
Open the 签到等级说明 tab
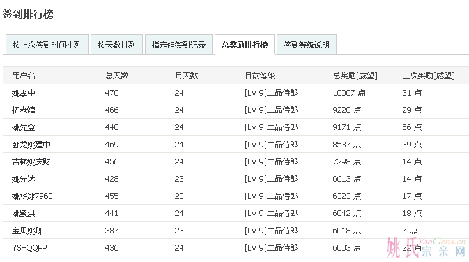306,45
